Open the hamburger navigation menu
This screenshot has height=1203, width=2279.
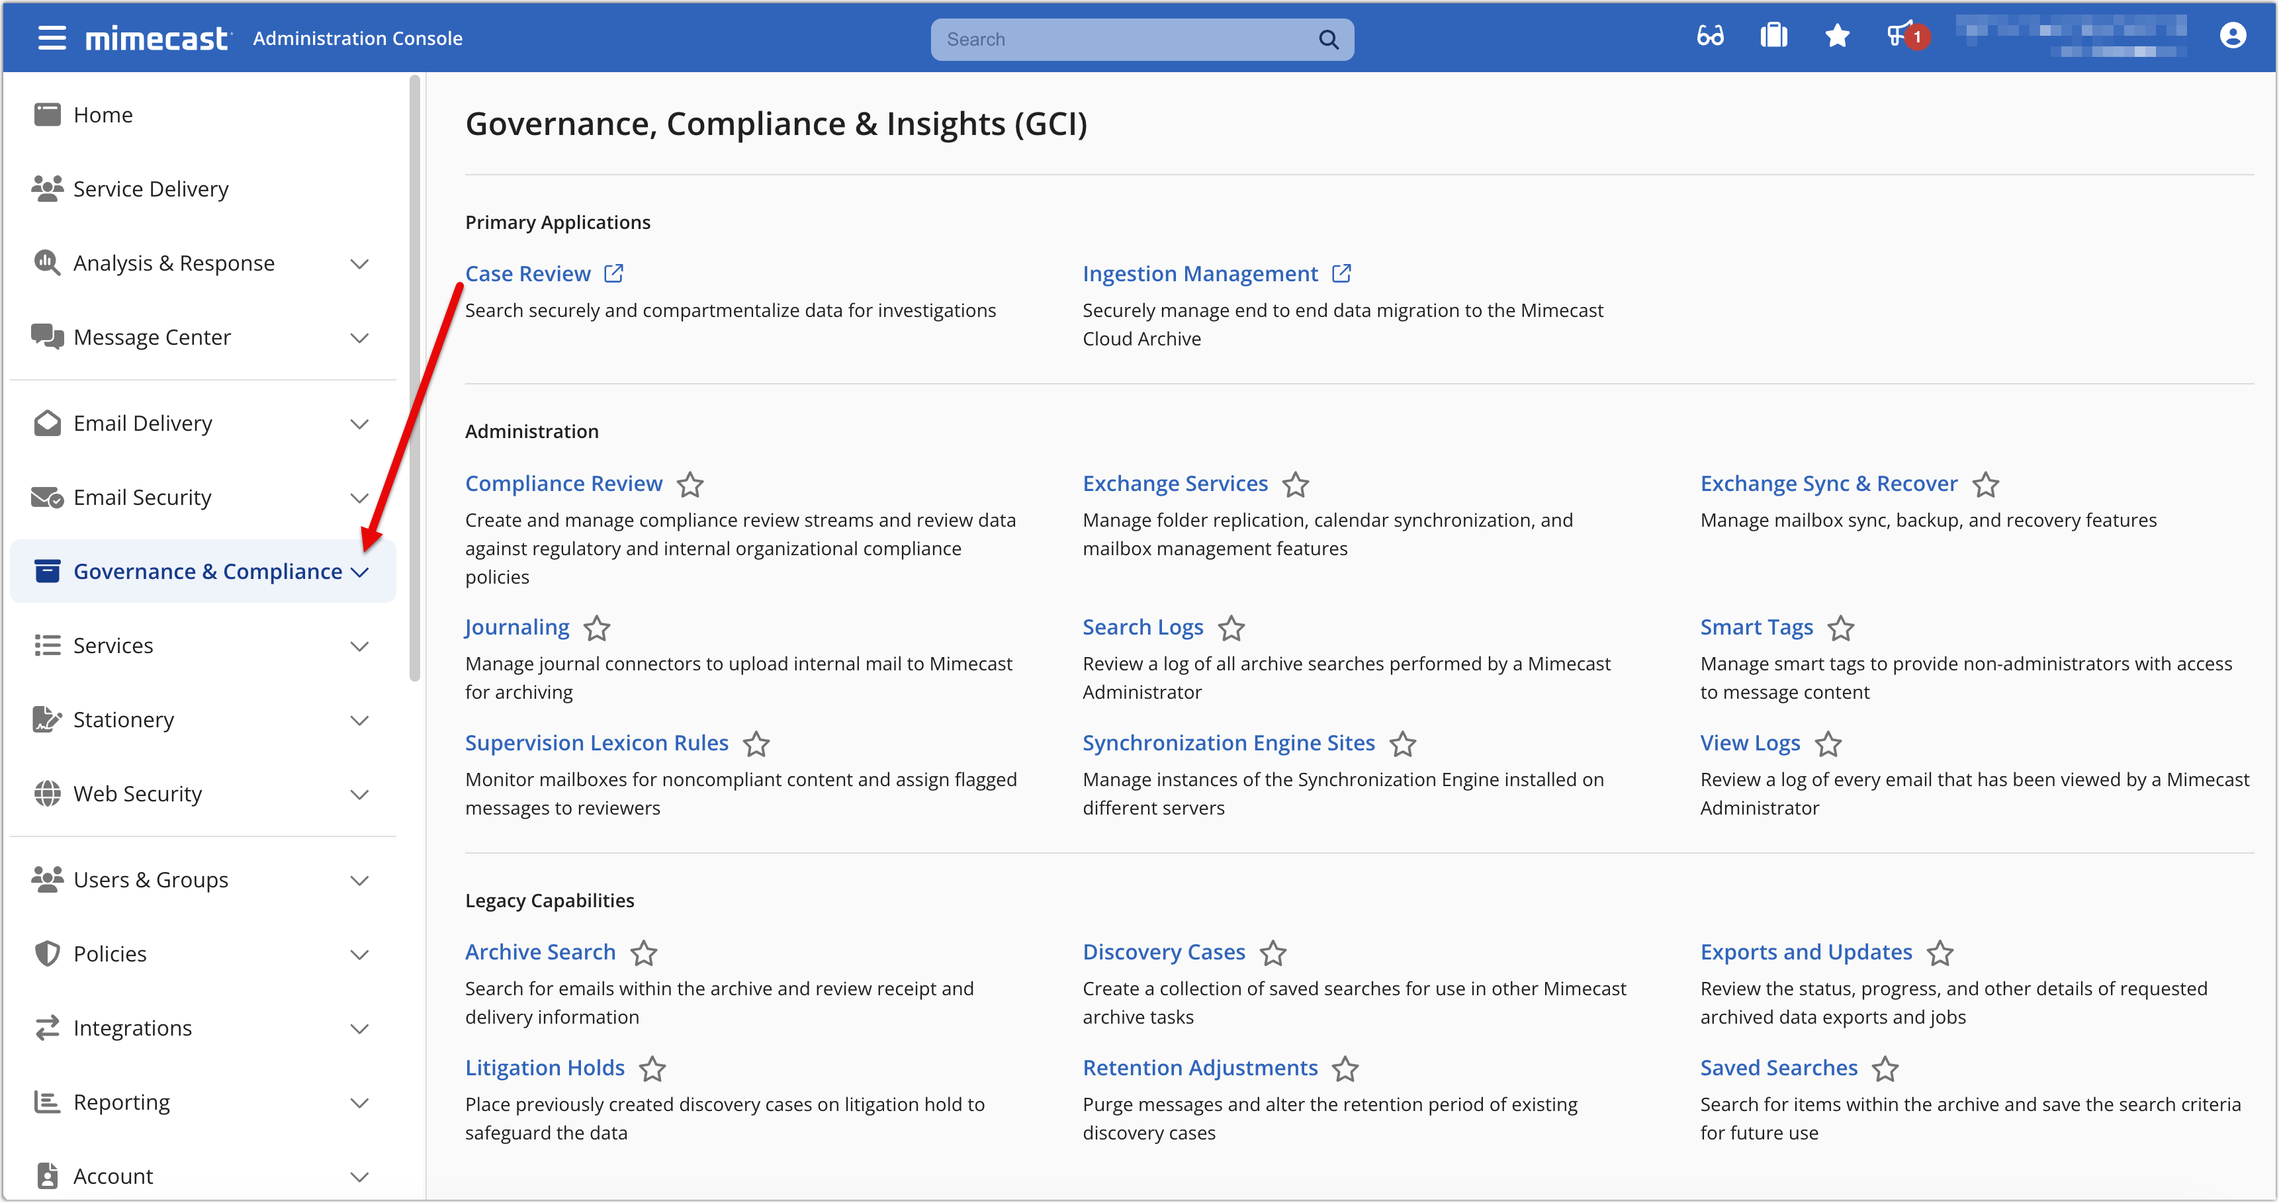pos(52,38)
